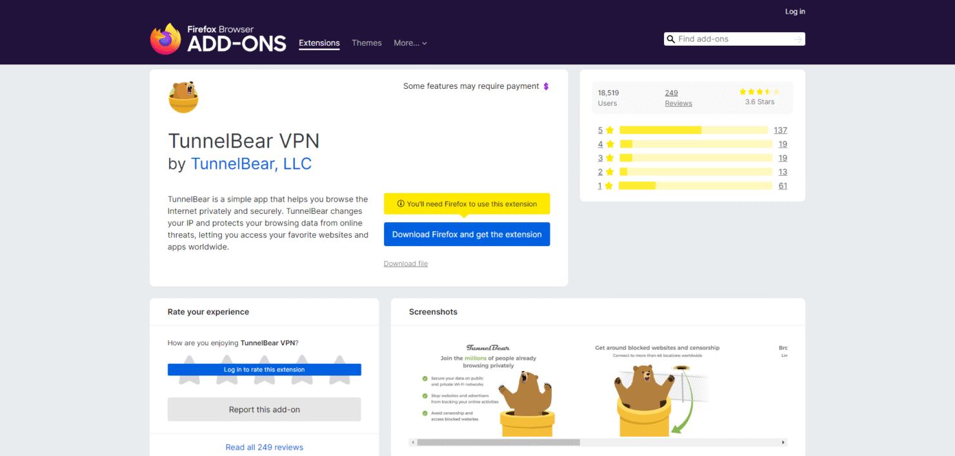Viewport: 955px width, 456px height.
Task: Click the TunnelBear bear extension icon
Action: 183,97
